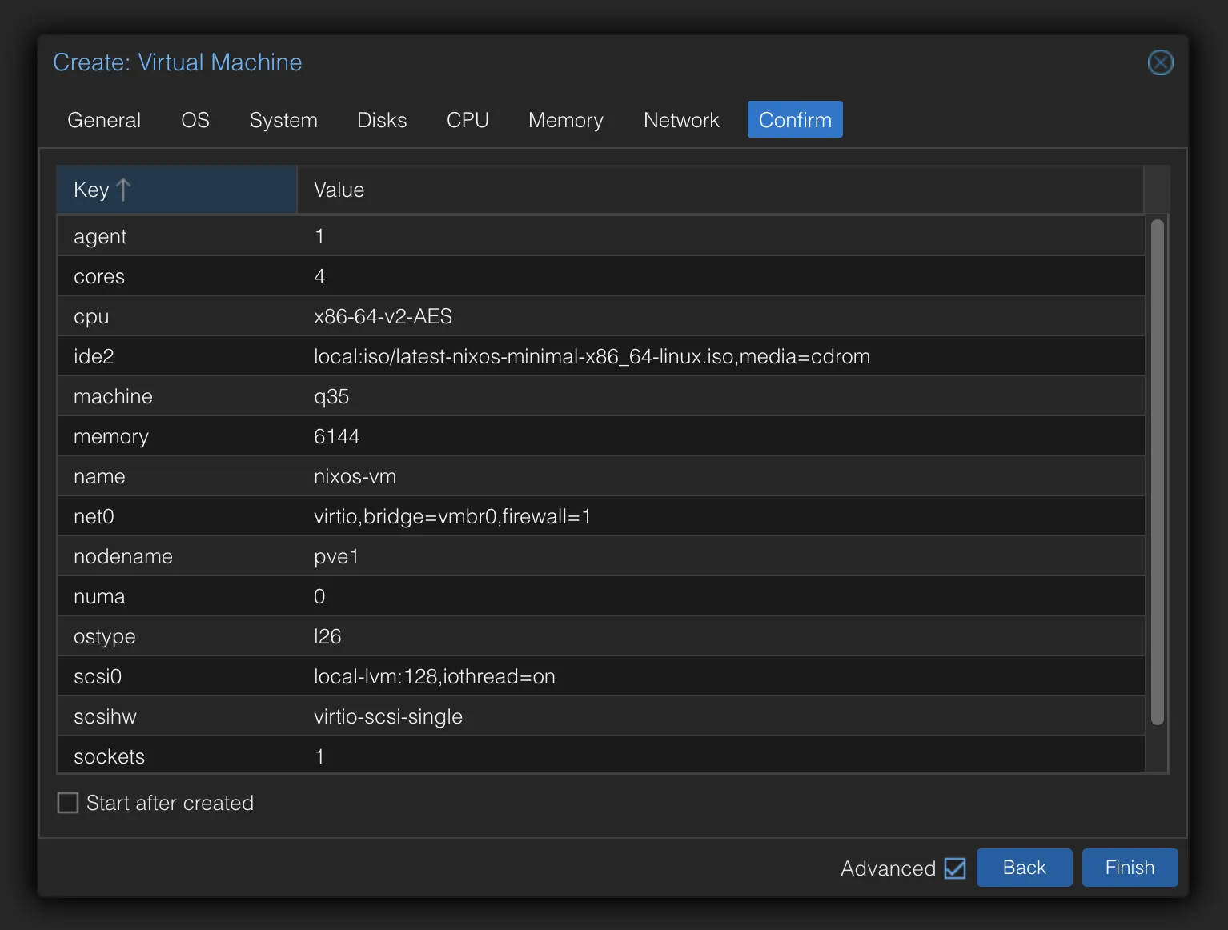The height and width of the screenshot is (930, 1228).
Task: Open the OS tab
Action: tap(195, 120)
